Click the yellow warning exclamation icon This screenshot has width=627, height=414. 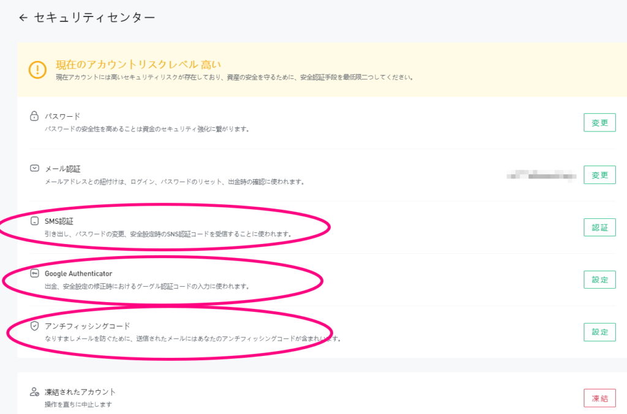point(37,70)
